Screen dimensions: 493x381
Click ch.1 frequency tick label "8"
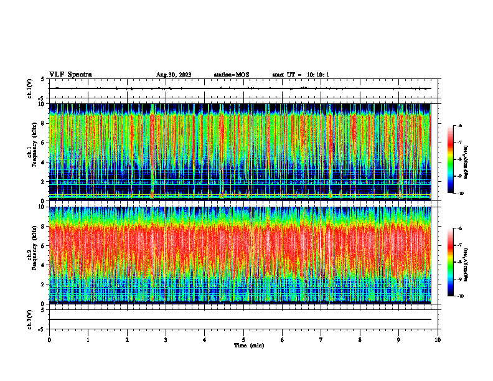tap(44, 123)
